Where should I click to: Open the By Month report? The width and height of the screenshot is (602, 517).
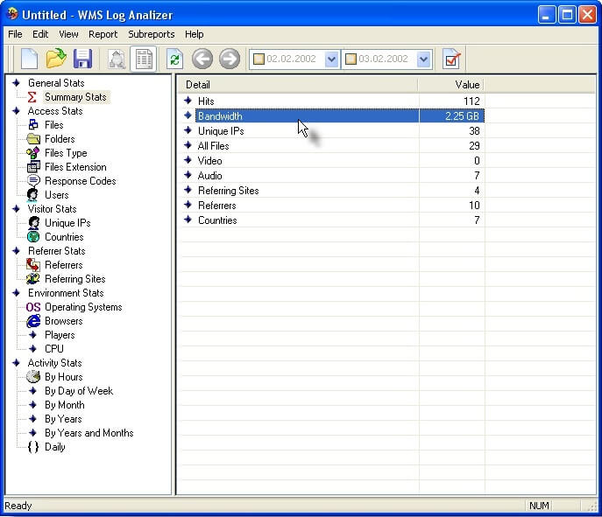click(x=65, y=405)
